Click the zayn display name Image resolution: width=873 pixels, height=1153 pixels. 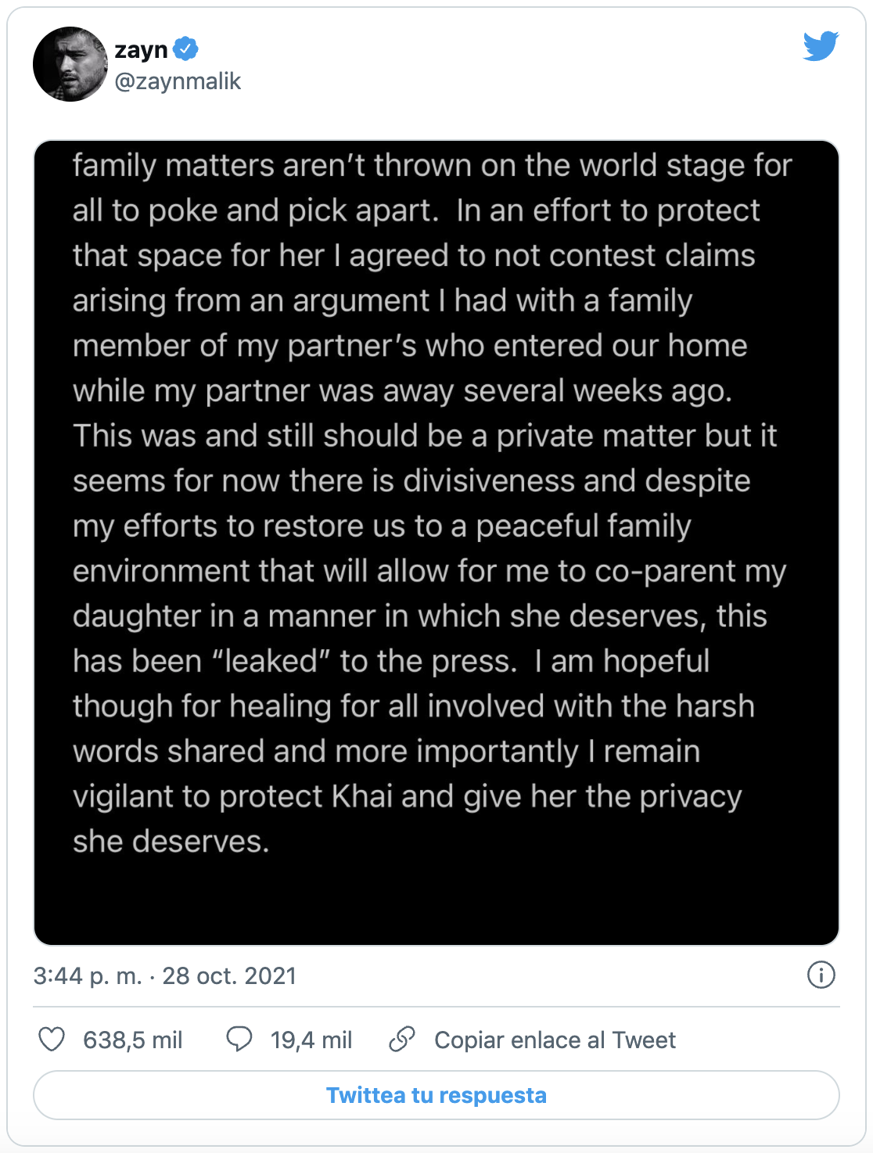(x=141, y=50)
